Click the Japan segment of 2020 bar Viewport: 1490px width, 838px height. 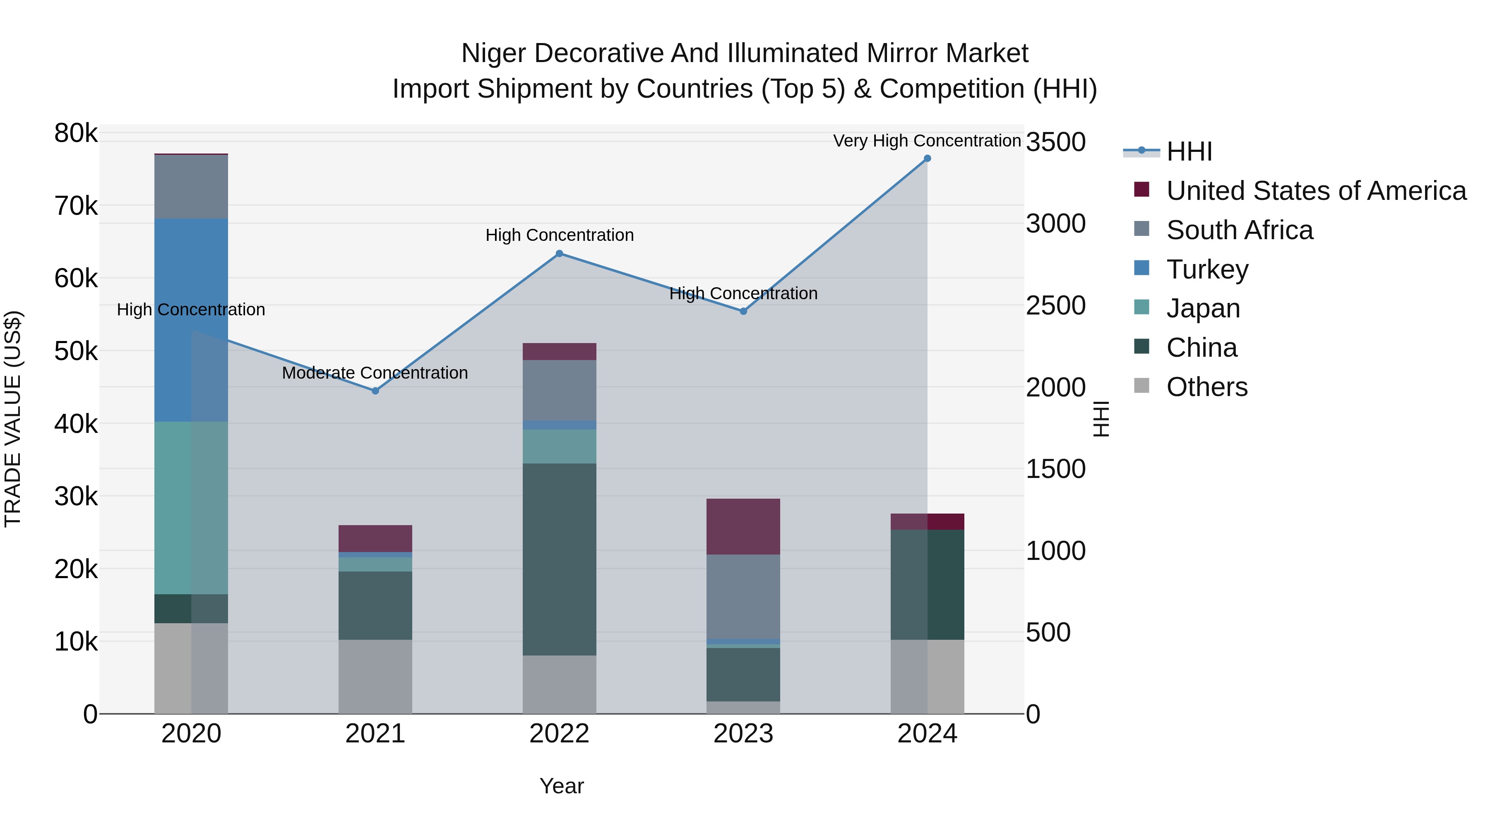191,508
